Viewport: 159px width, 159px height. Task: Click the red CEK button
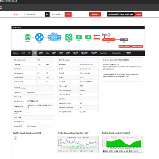click(68, 14)
